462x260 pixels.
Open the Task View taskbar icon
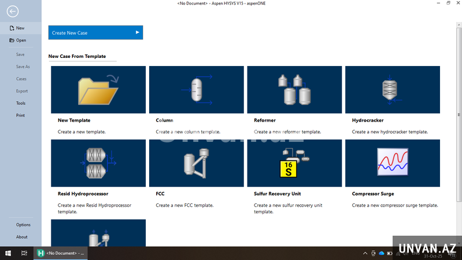(x=24, y=253)
